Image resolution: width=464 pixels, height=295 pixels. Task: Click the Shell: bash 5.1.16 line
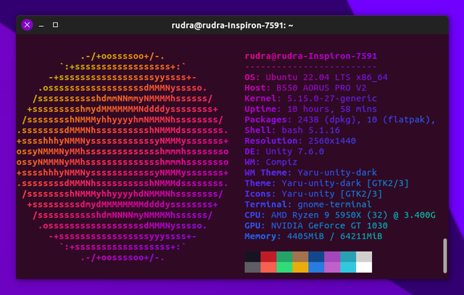coord(292,130)
